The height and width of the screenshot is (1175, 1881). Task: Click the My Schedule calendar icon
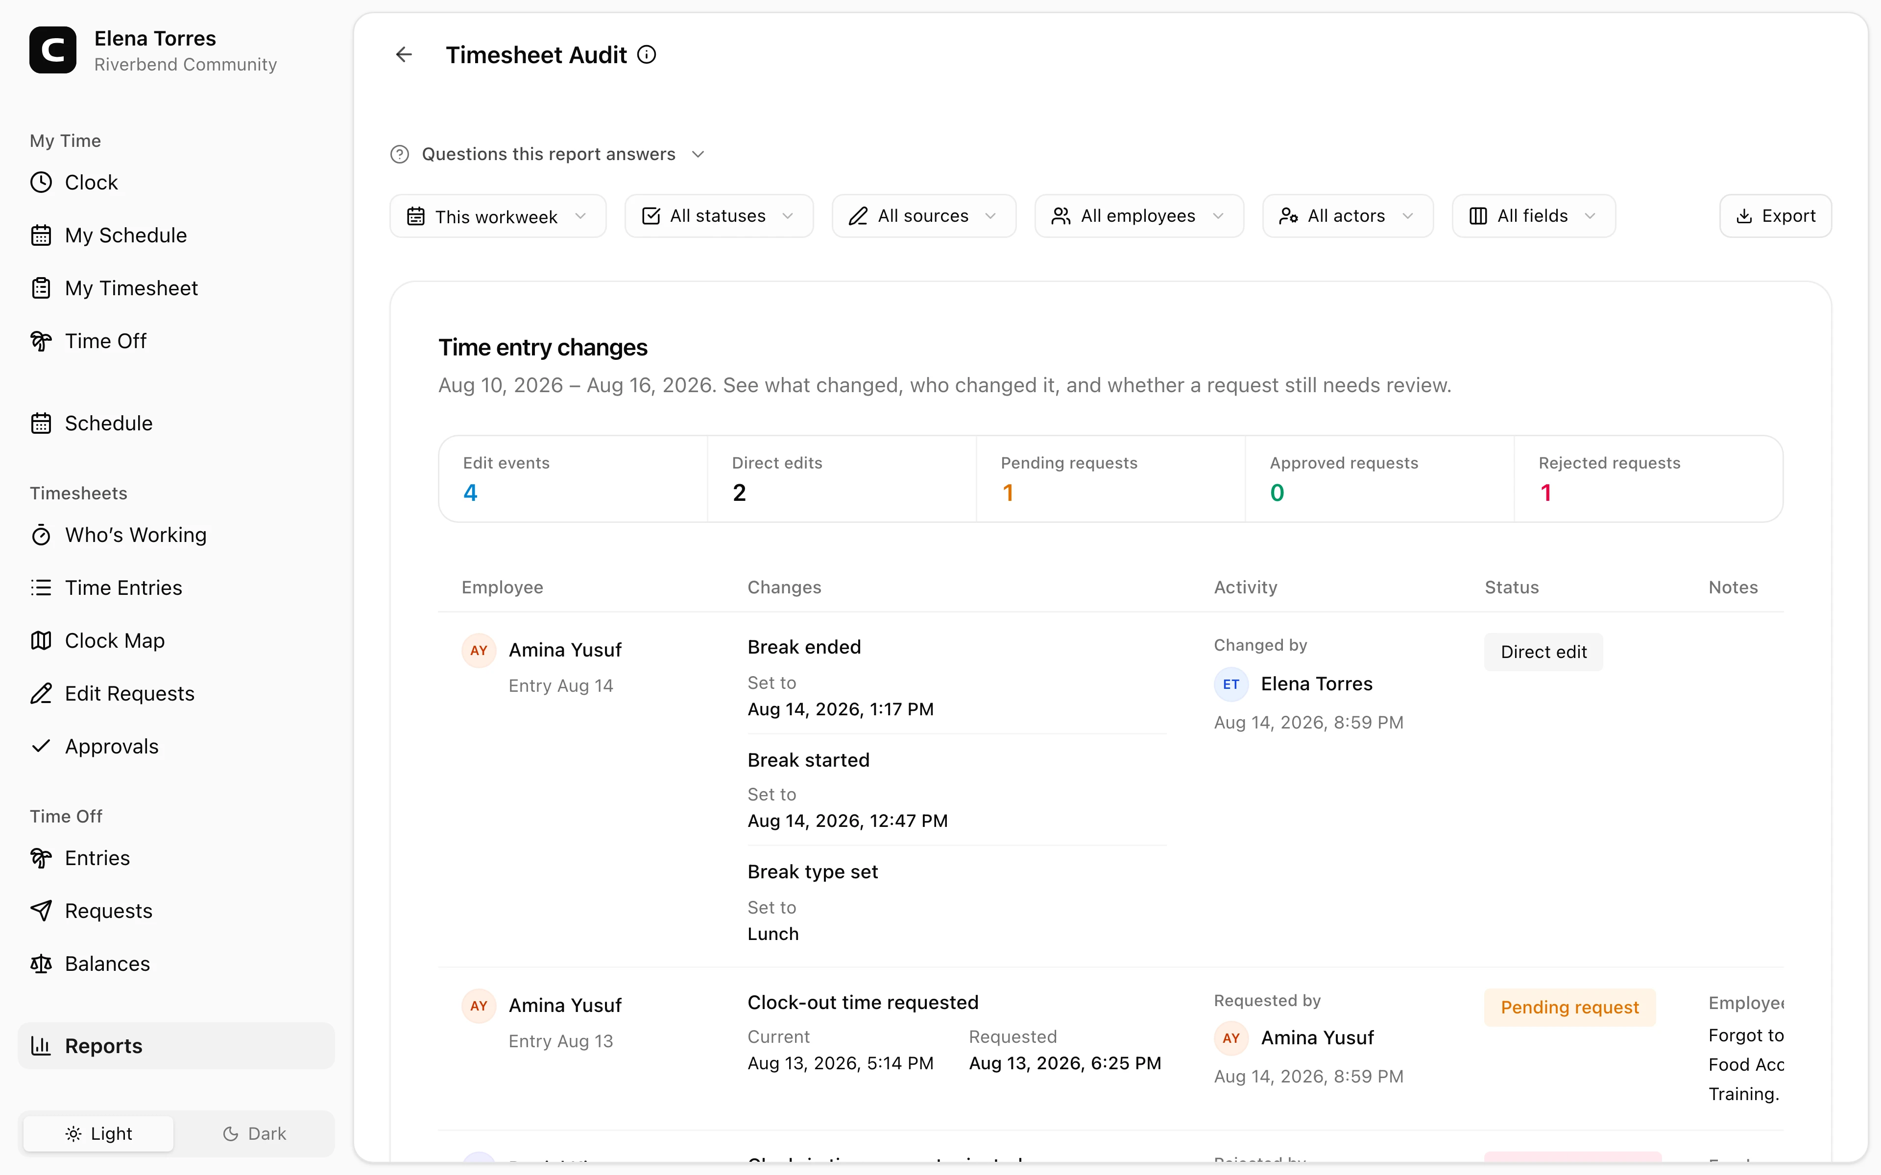click(41, 235)
